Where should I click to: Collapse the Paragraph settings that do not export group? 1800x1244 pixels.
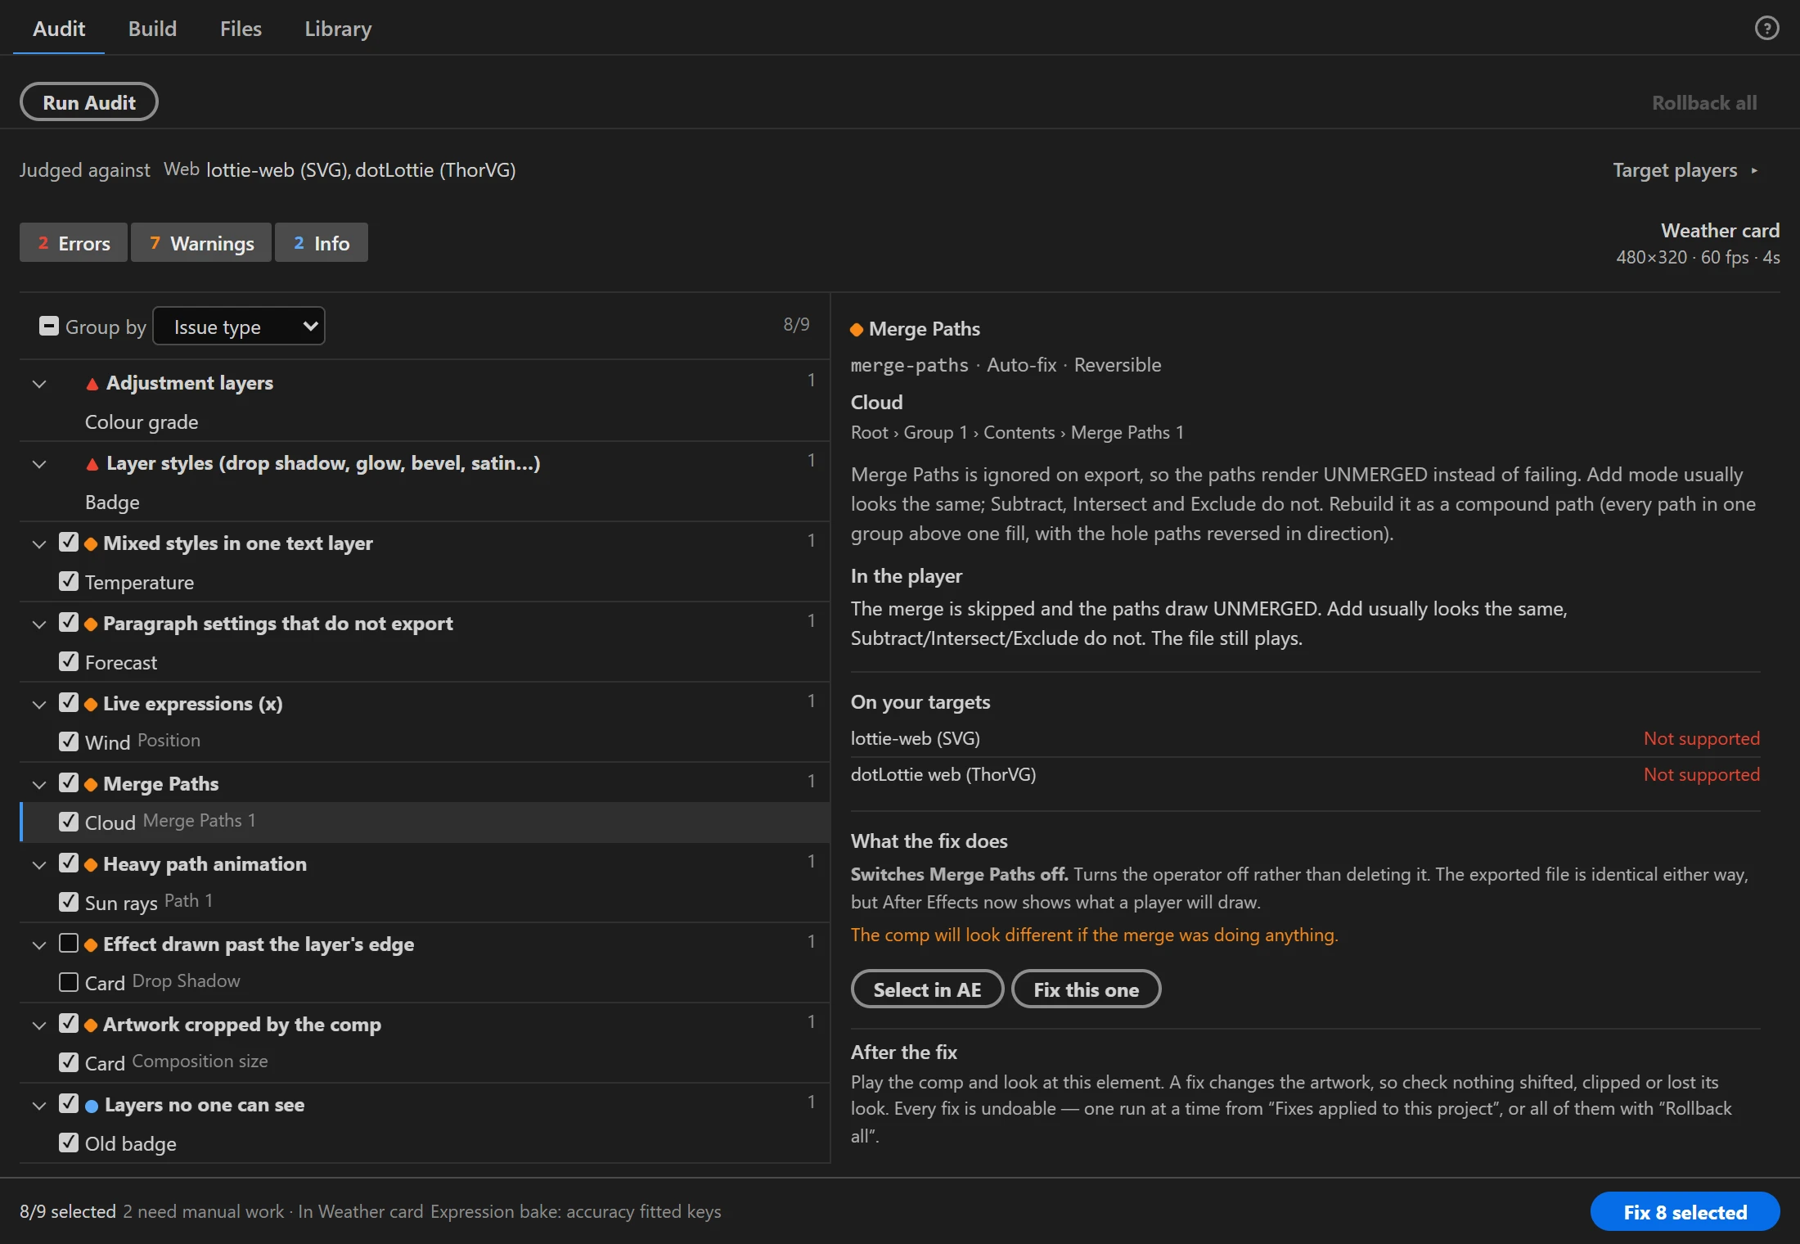click(x=38, y=624)
